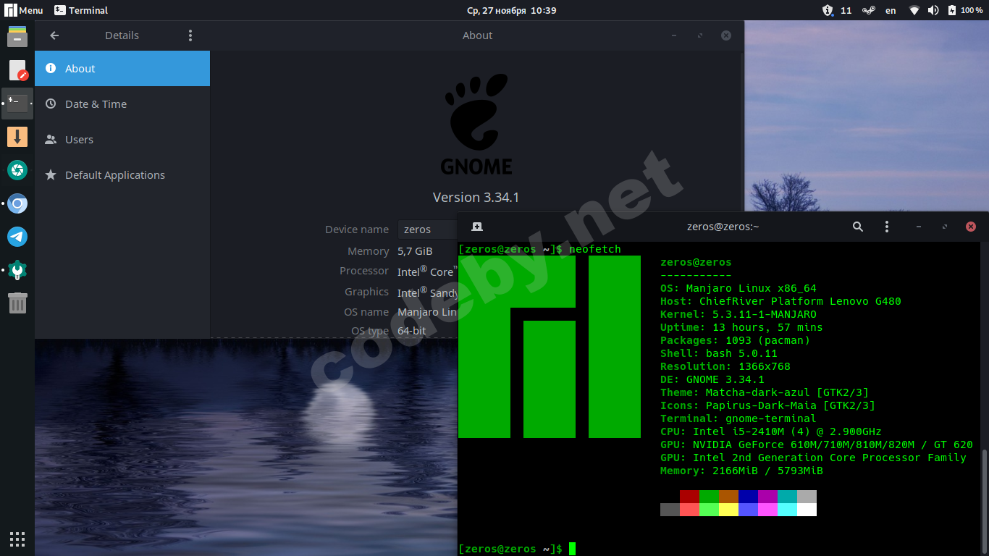Open the Terminal app menu in top bar

coord(81,10)
